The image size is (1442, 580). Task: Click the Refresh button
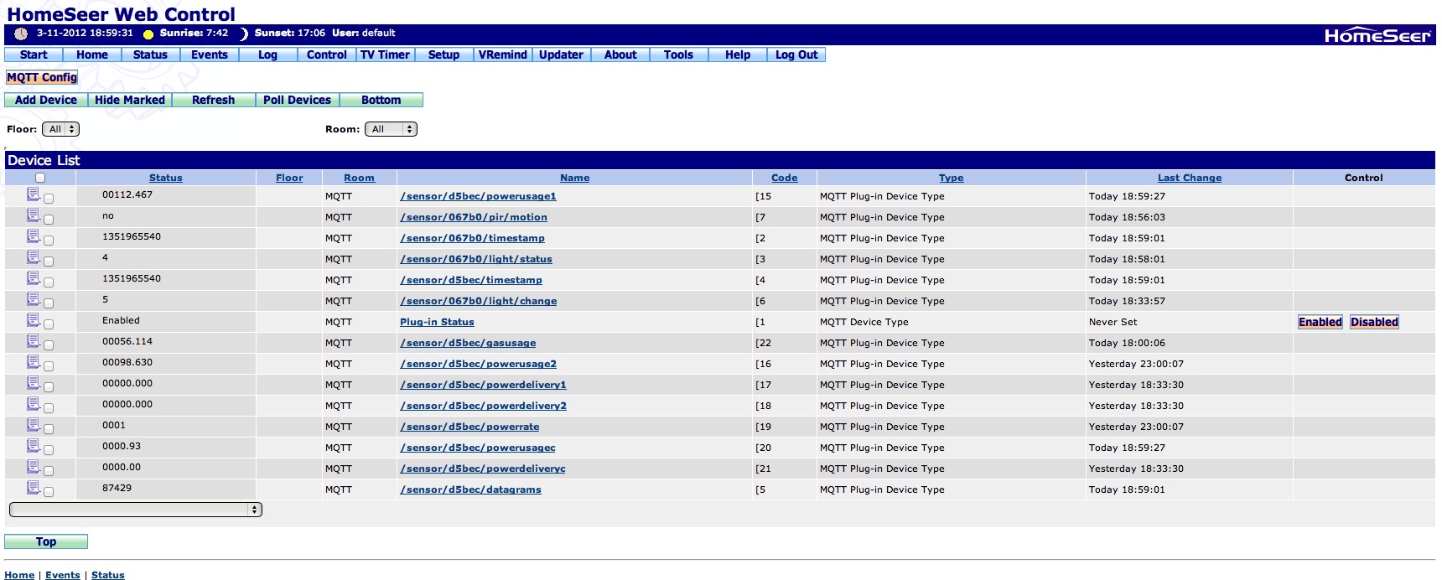tap(214, 100)
